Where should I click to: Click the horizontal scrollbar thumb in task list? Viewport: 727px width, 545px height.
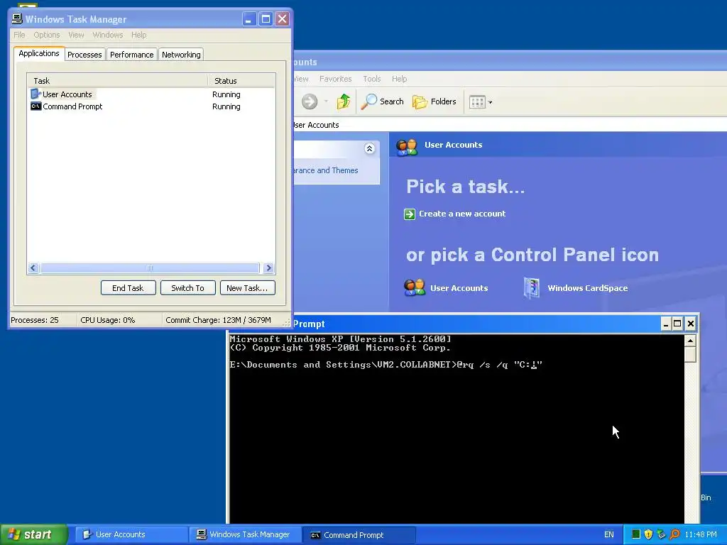[x=149, y=268]
